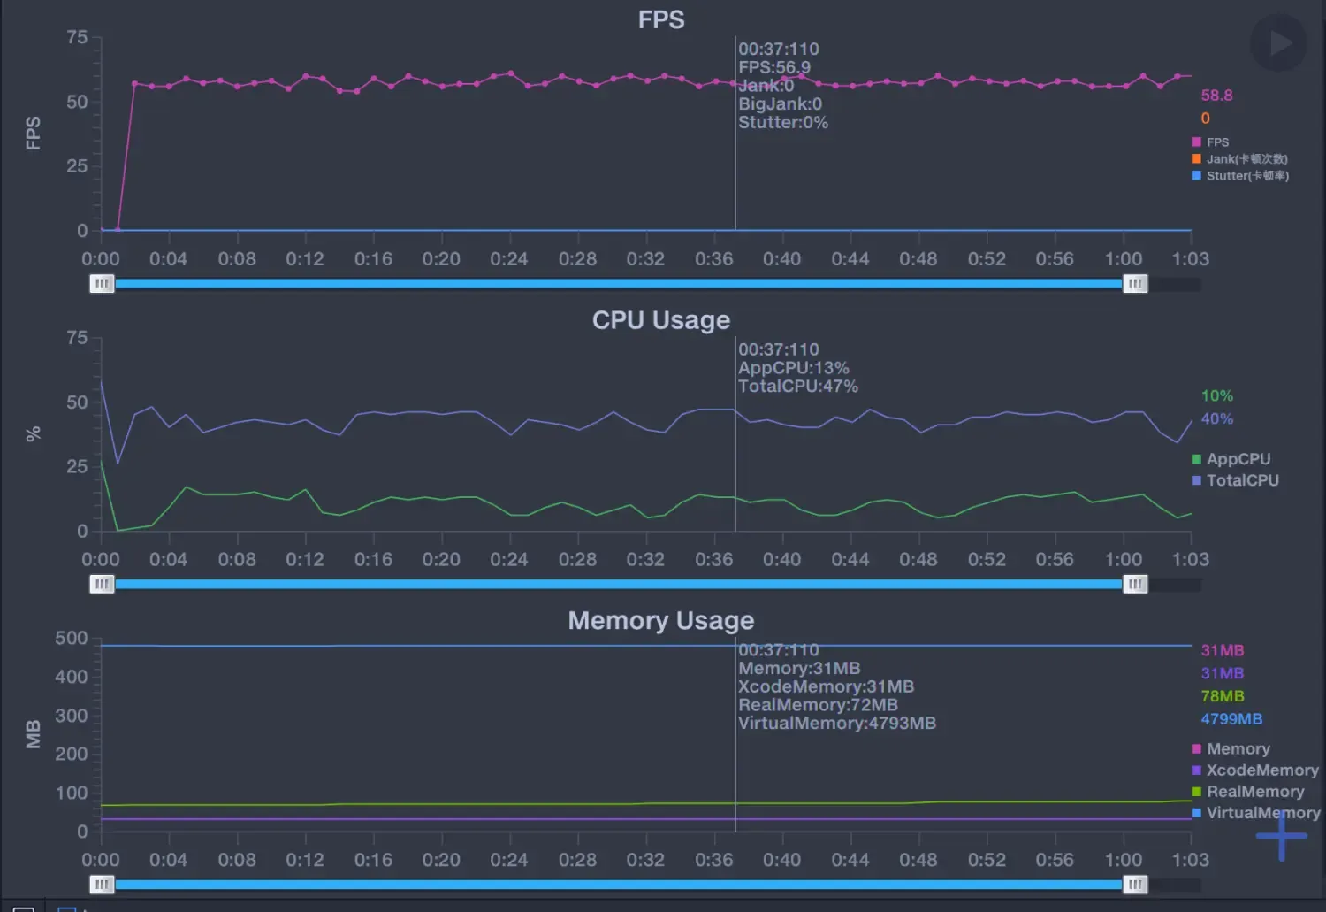
Task: Toggle the Memory legend item
Action: tap(1231, 749)
